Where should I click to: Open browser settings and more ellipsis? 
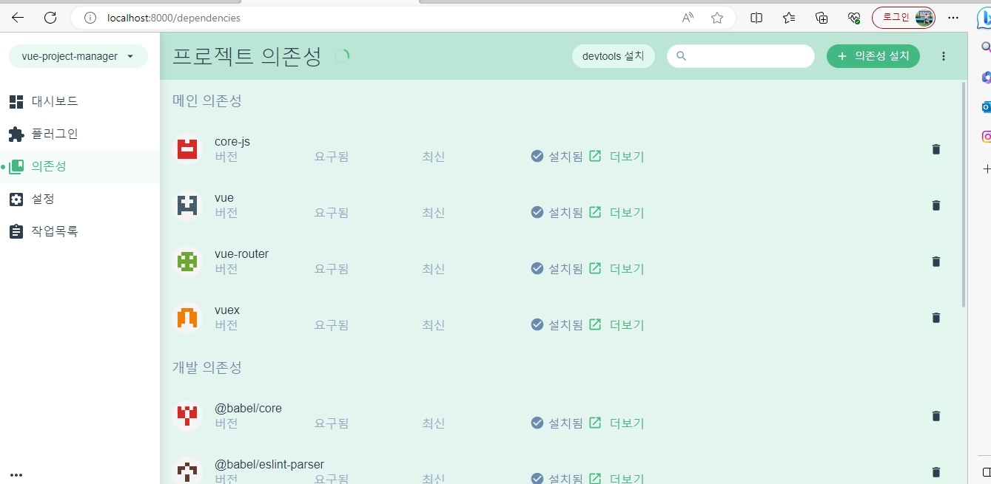(x=953, y=18)
